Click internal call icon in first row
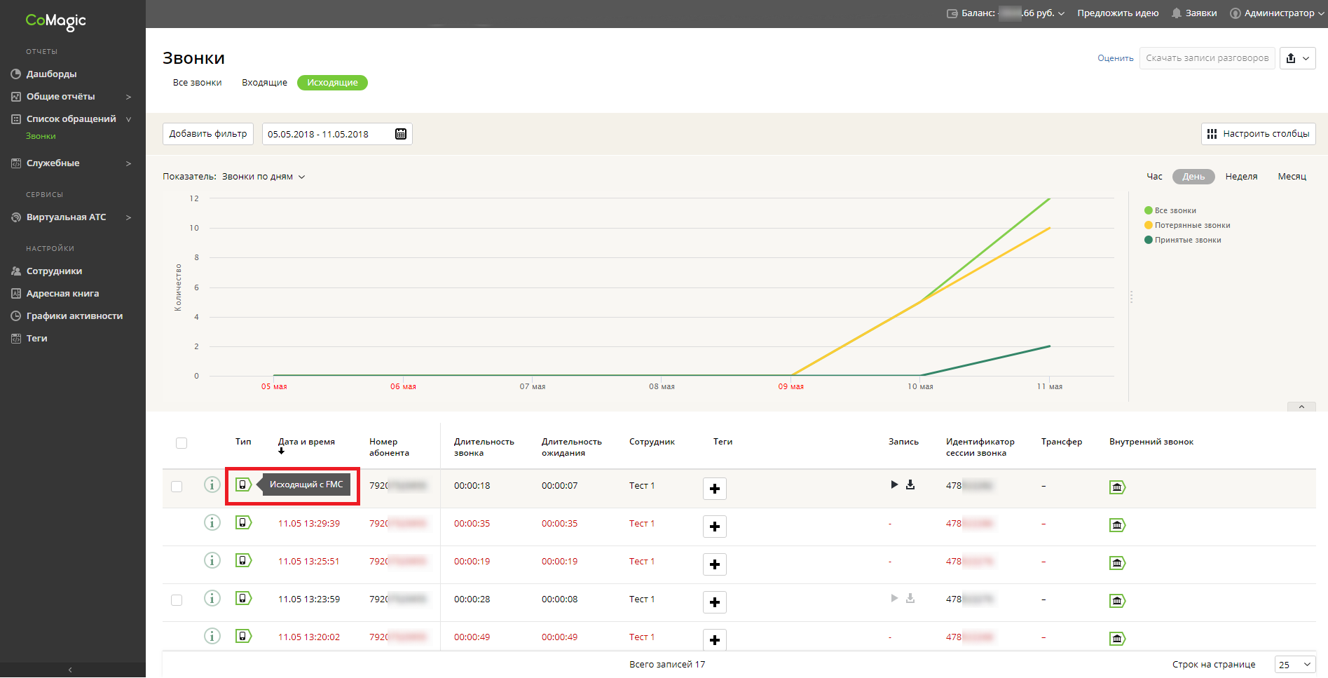The width and height of the screenshot is (1328, 678). pos(1117,487)
